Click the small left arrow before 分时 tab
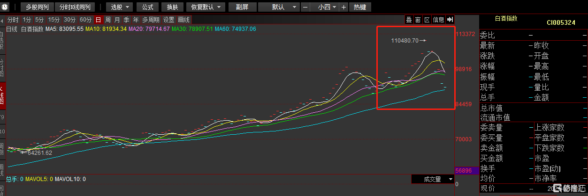Viewport: 588px width, 196px height. [x=3, y=20]
